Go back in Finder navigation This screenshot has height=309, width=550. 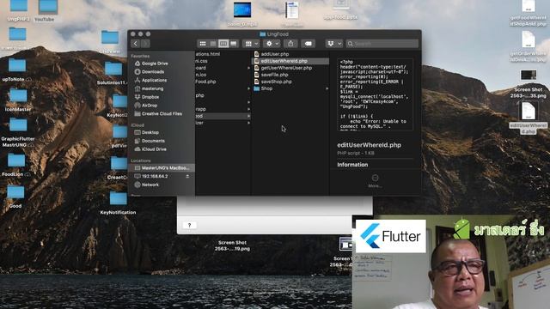pos(136,44)
